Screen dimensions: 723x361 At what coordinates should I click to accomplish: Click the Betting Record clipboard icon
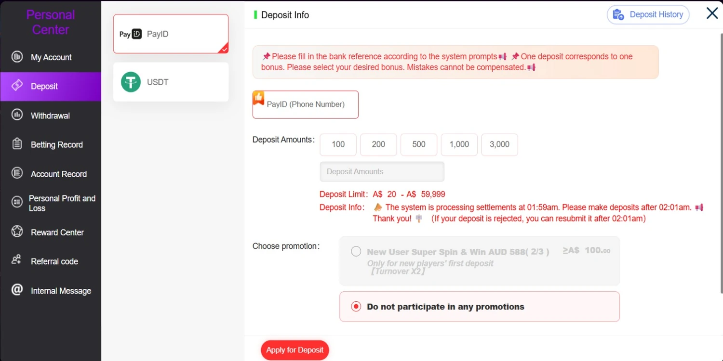(17, 144)
